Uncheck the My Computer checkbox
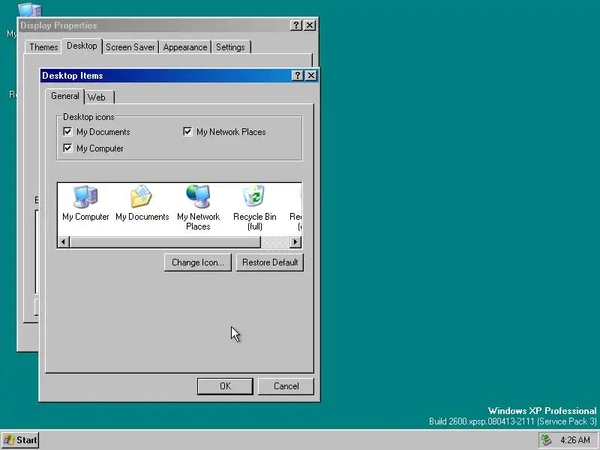Image resolution: width=600 pixels, height=450 pixels. click(x=67, y=148)
